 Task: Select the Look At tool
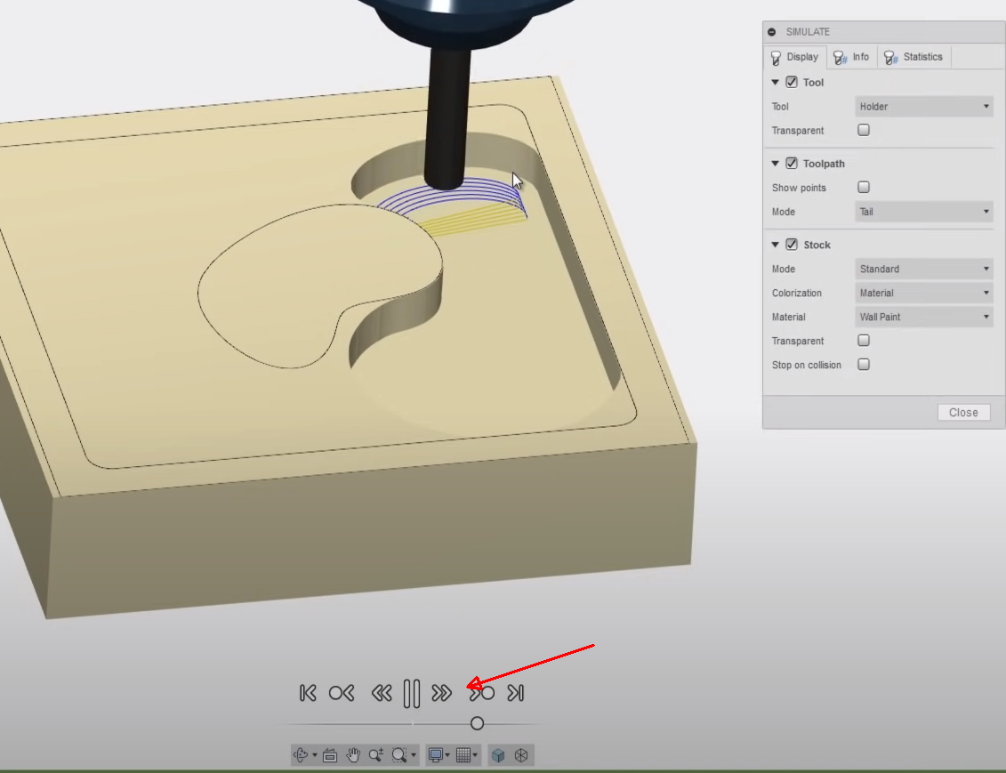[329, 754]
